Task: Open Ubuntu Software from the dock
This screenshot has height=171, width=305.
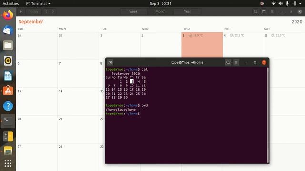Action: 8,91
